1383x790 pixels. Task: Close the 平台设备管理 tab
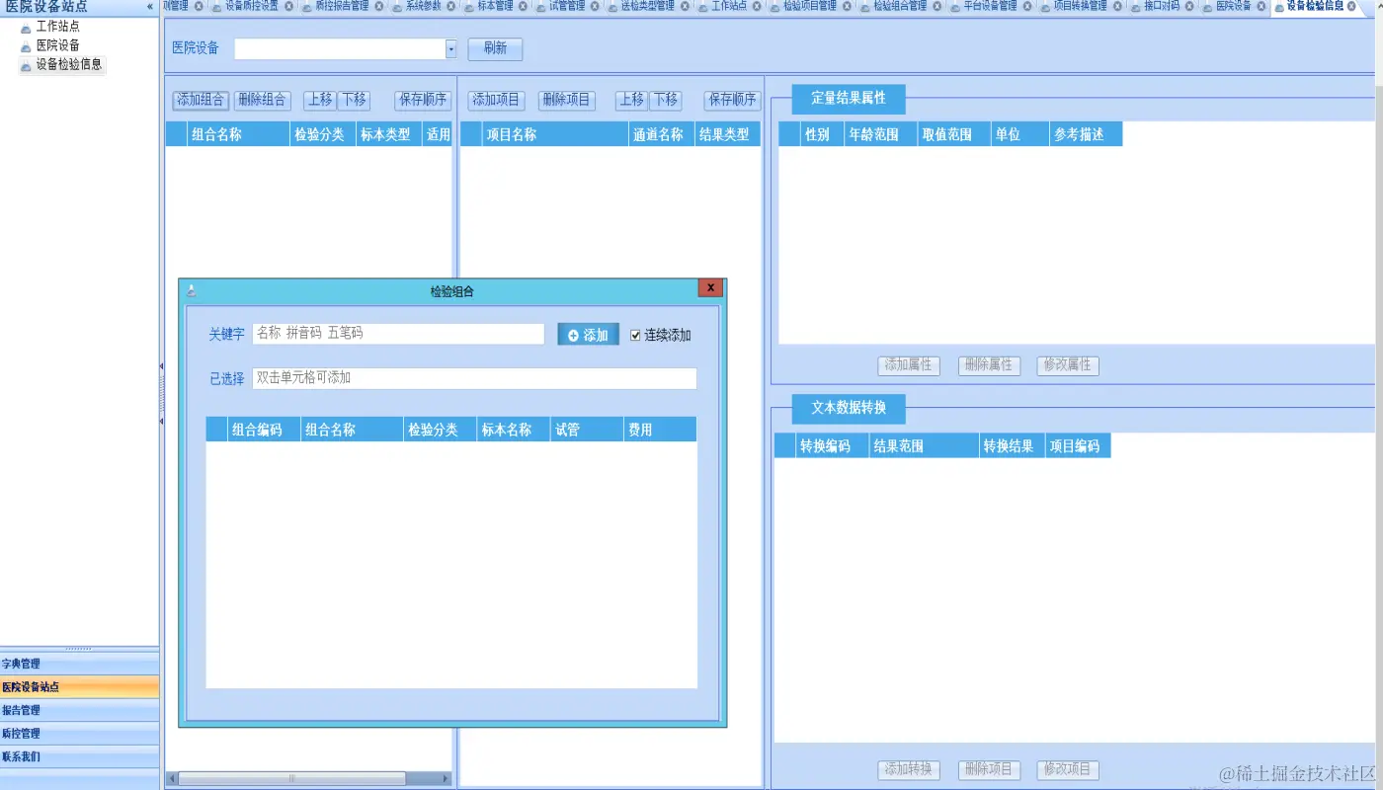click(1027, 6)
